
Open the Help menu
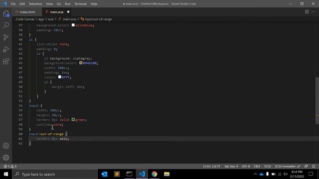(x=94, y=3)
